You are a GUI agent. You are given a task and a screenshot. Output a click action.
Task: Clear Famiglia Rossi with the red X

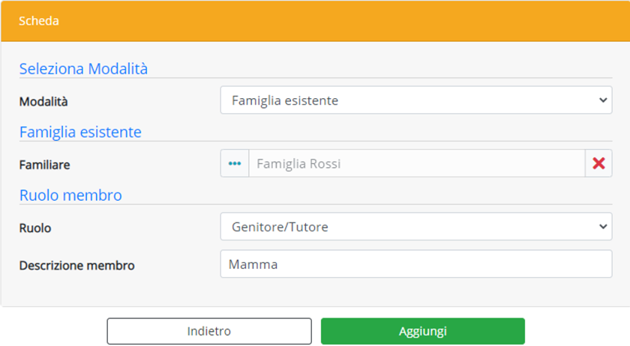pos(598,163)
